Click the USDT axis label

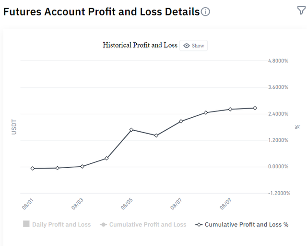click(14, 127)
